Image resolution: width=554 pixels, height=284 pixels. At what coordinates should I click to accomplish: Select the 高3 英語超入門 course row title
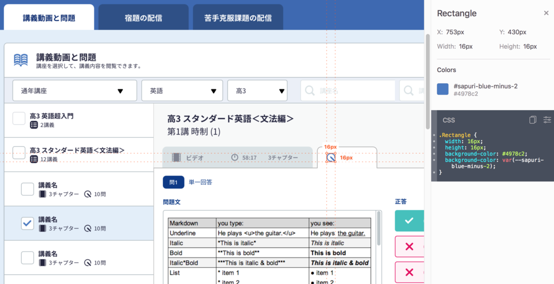click(x=51, y=116)
